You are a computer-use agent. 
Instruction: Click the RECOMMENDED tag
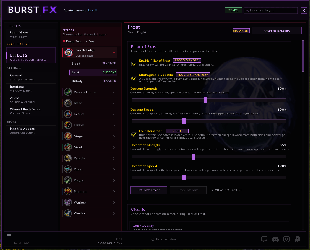(187, 61)
